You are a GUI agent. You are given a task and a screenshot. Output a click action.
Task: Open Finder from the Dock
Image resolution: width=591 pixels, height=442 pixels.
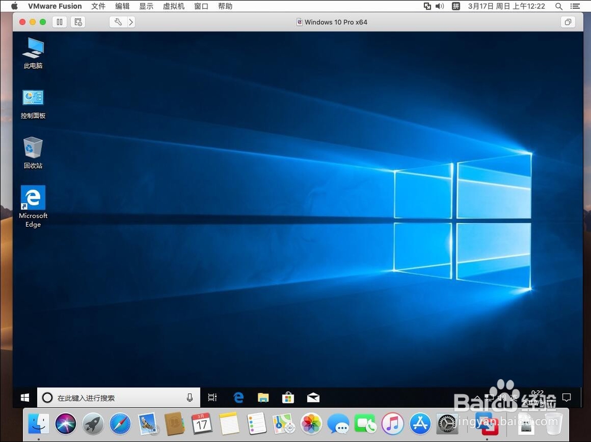pos(38,423)
